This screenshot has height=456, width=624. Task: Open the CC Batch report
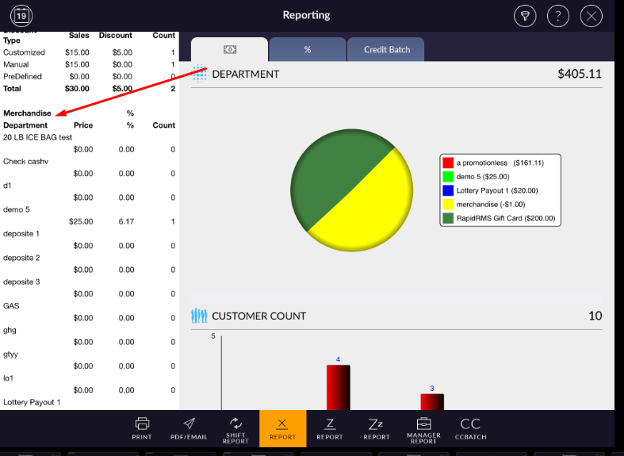pyautogui.click(x=471, y=428)
